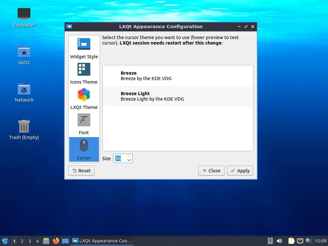The image size is (328, 246).
Task: Choose the Breeze Light cursor theme
Action: pyautogui.click(x=178, y=96)
